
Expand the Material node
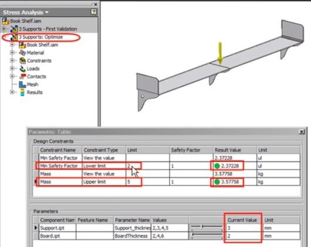point(12,53)
